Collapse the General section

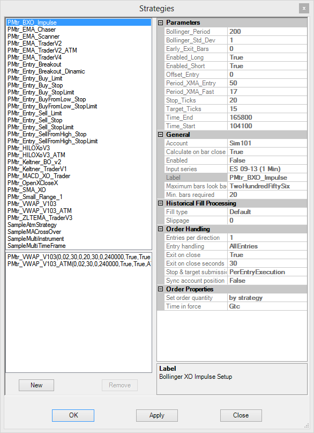[160, 135]
